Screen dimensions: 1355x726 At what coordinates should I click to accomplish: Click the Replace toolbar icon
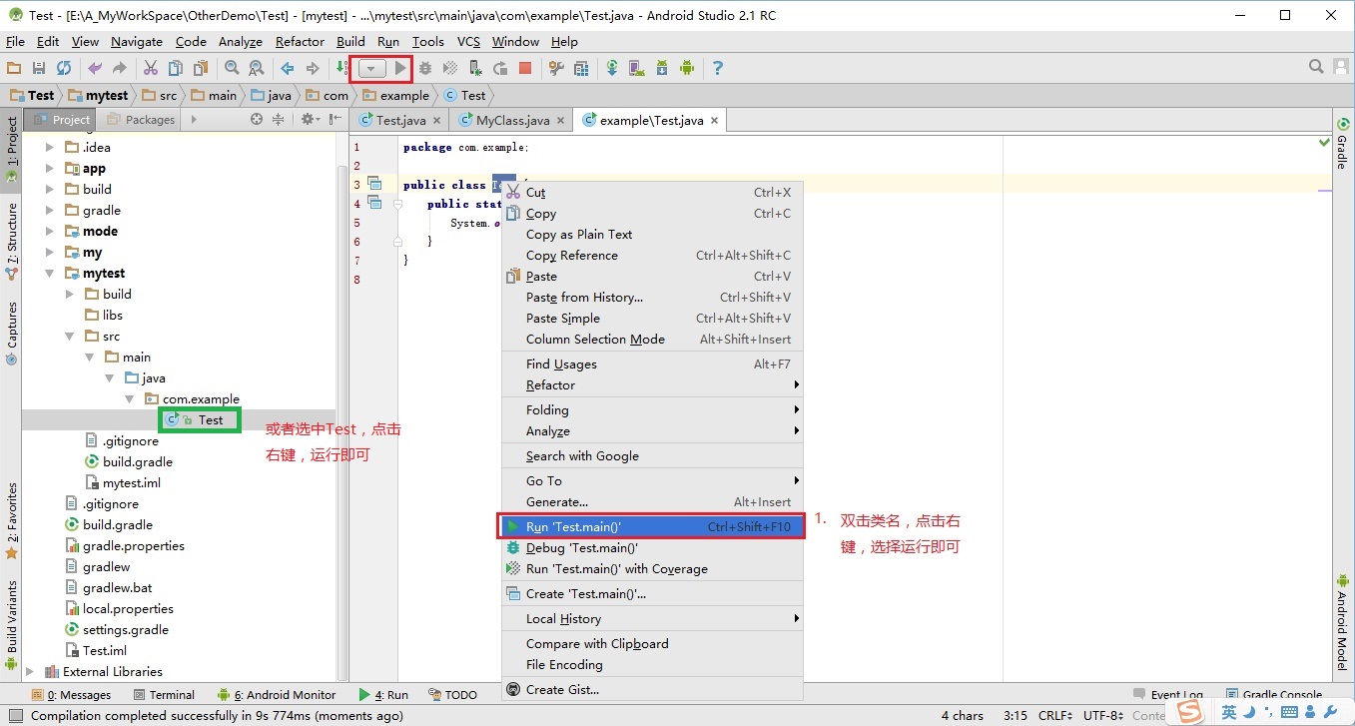[x=257, y=68]
